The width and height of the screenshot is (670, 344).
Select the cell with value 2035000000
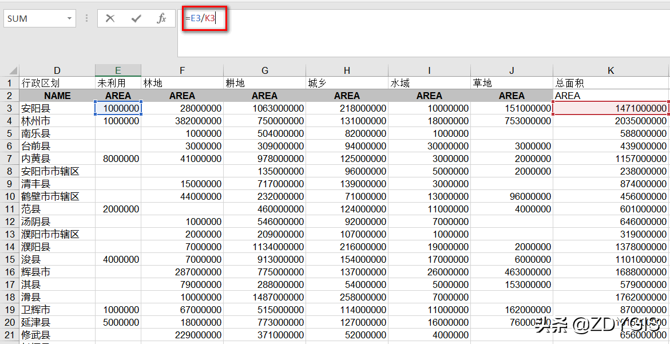point(612,121)
